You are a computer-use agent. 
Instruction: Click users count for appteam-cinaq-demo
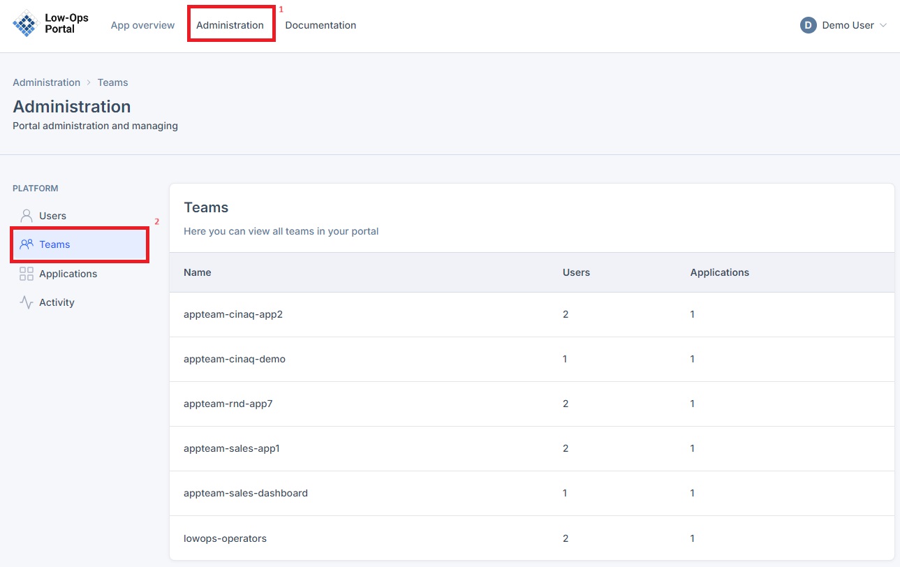tap(565, 359)
